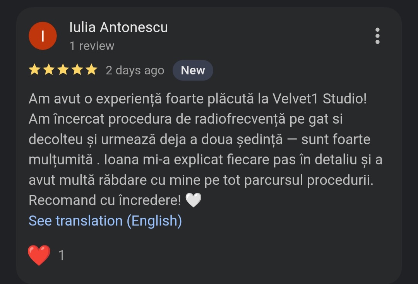Screen dimensions: 418x284
Task: Click the last star of the rating row
Action: coord(92,70)
